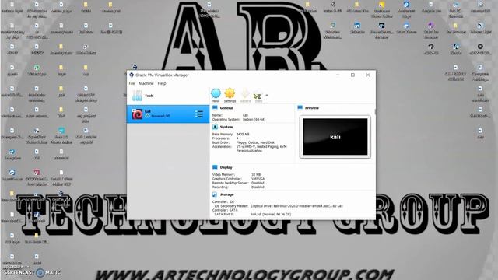Open the System settings heading link
The image size is (498, 280).
[226, 127]
